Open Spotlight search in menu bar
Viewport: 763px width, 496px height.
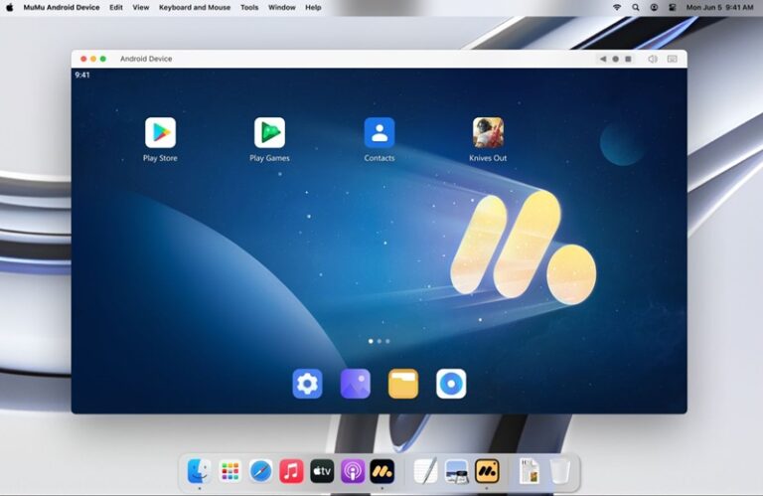click(636, 7)
